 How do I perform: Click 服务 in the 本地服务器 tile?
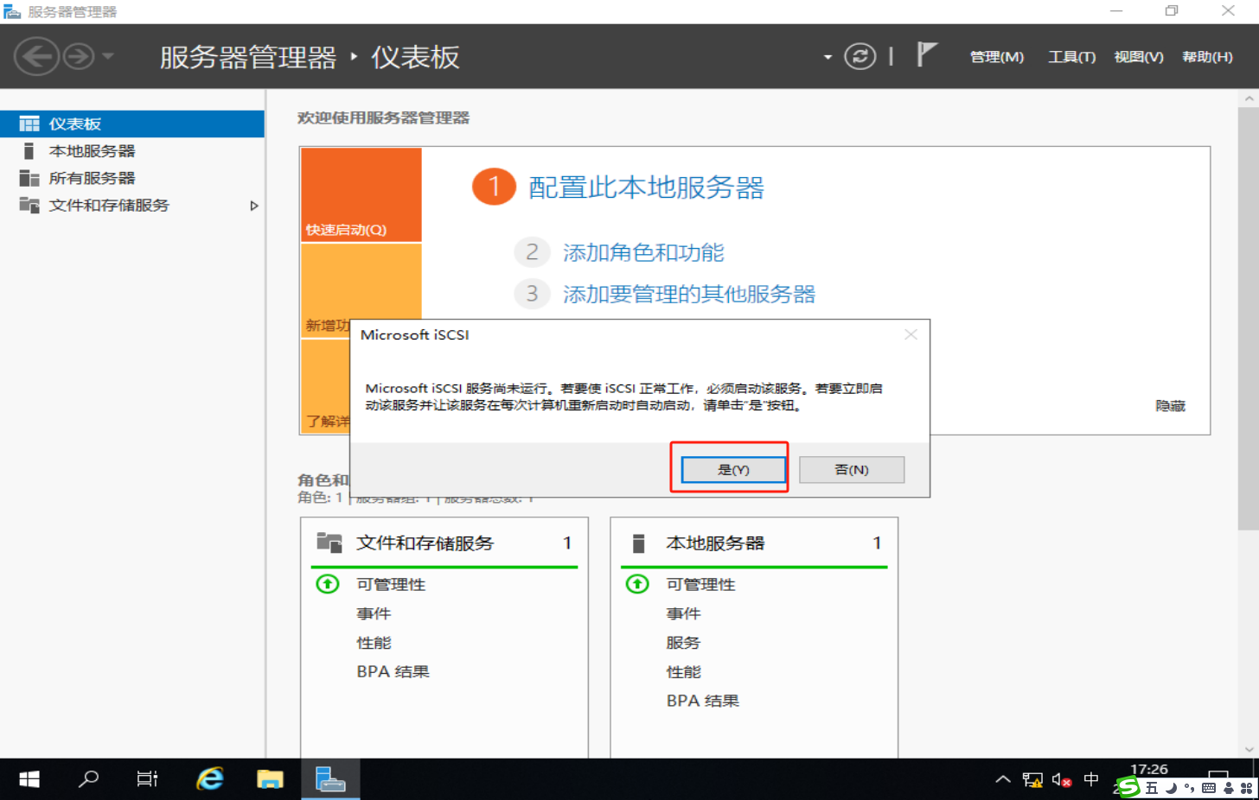[683, 643]
